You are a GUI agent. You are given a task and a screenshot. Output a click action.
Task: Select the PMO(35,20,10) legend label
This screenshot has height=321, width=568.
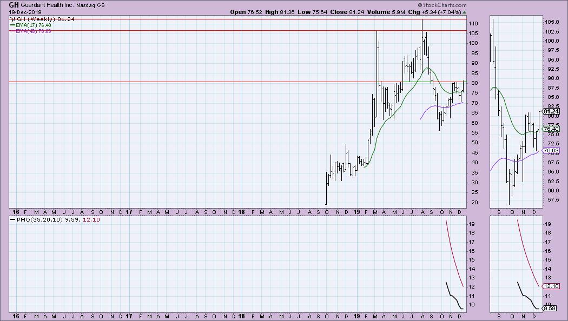coord(39,219)
